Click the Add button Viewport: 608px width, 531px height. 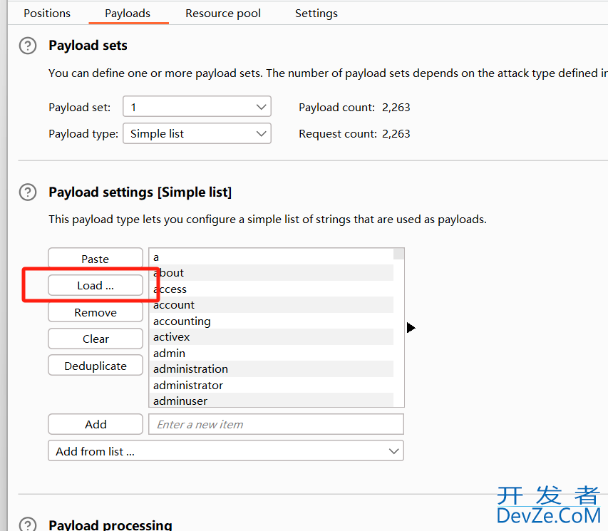coord(96,424)
